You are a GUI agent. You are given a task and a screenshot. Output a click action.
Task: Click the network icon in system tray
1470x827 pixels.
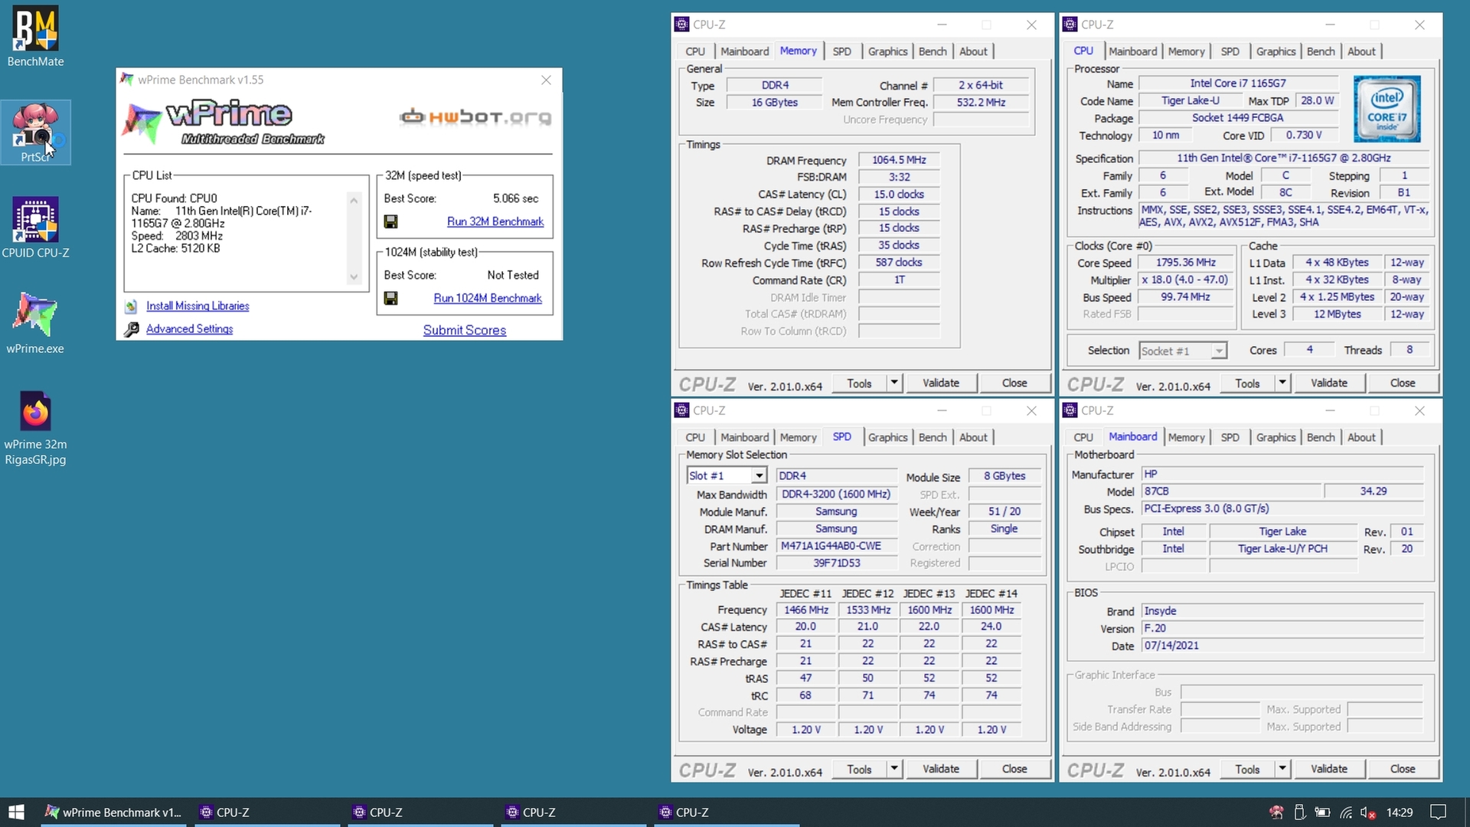tap(1345, 812)
